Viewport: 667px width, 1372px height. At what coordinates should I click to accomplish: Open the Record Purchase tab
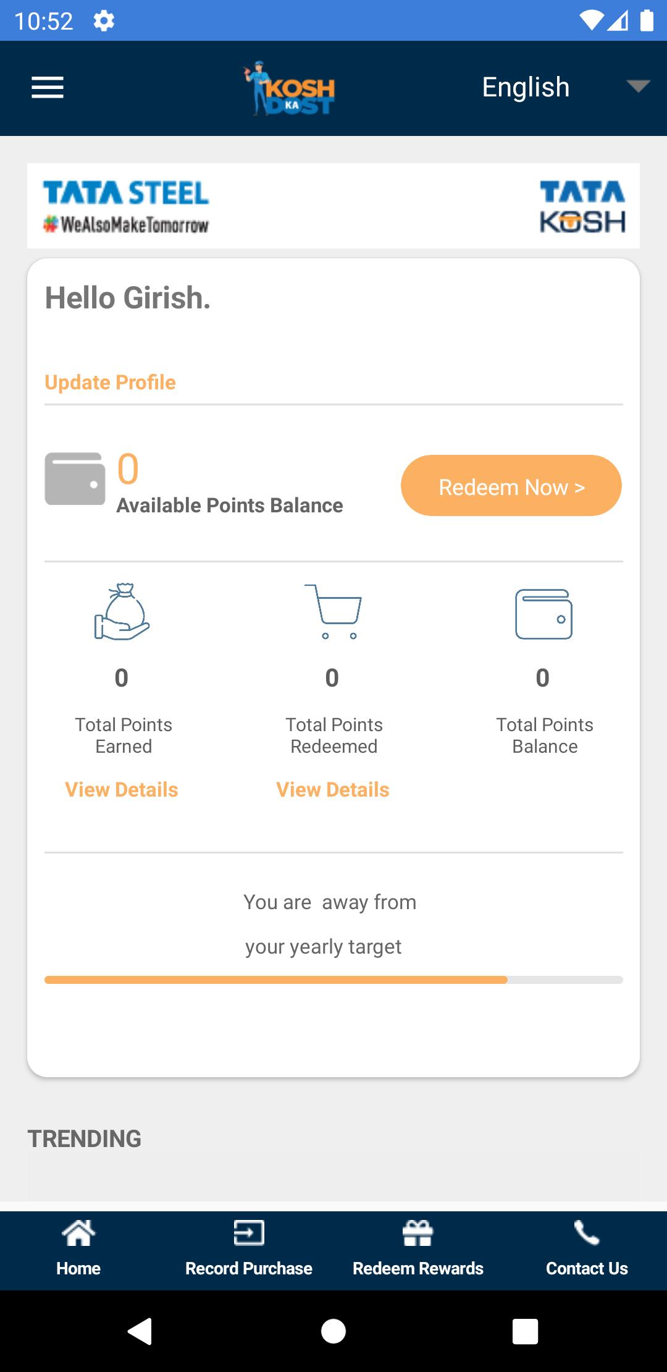tap(249, 1249)
